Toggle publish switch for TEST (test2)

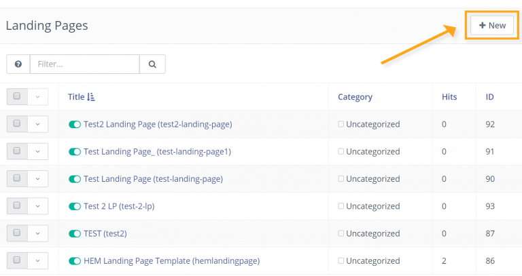75,233
